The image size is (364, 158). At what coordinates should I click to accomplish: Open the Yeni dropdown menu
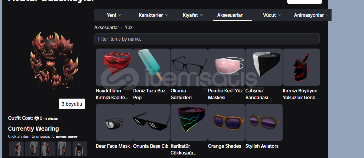pos(114,15)
